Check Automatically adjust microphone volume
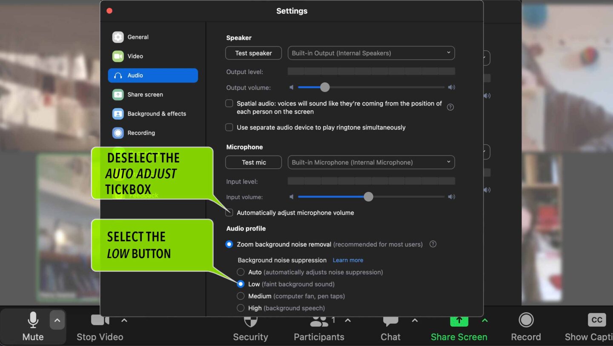This screenshot has width=613, height=346. (x=229, y=212)
